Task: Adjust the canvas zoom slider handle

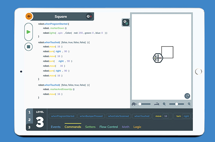Action: 177,104
